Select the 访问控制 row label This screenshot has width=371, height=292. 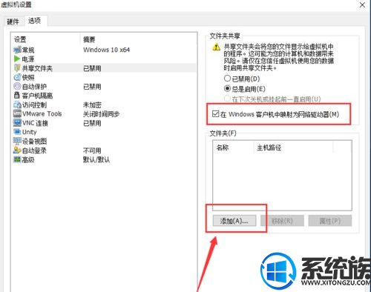(x=34, y=104)
